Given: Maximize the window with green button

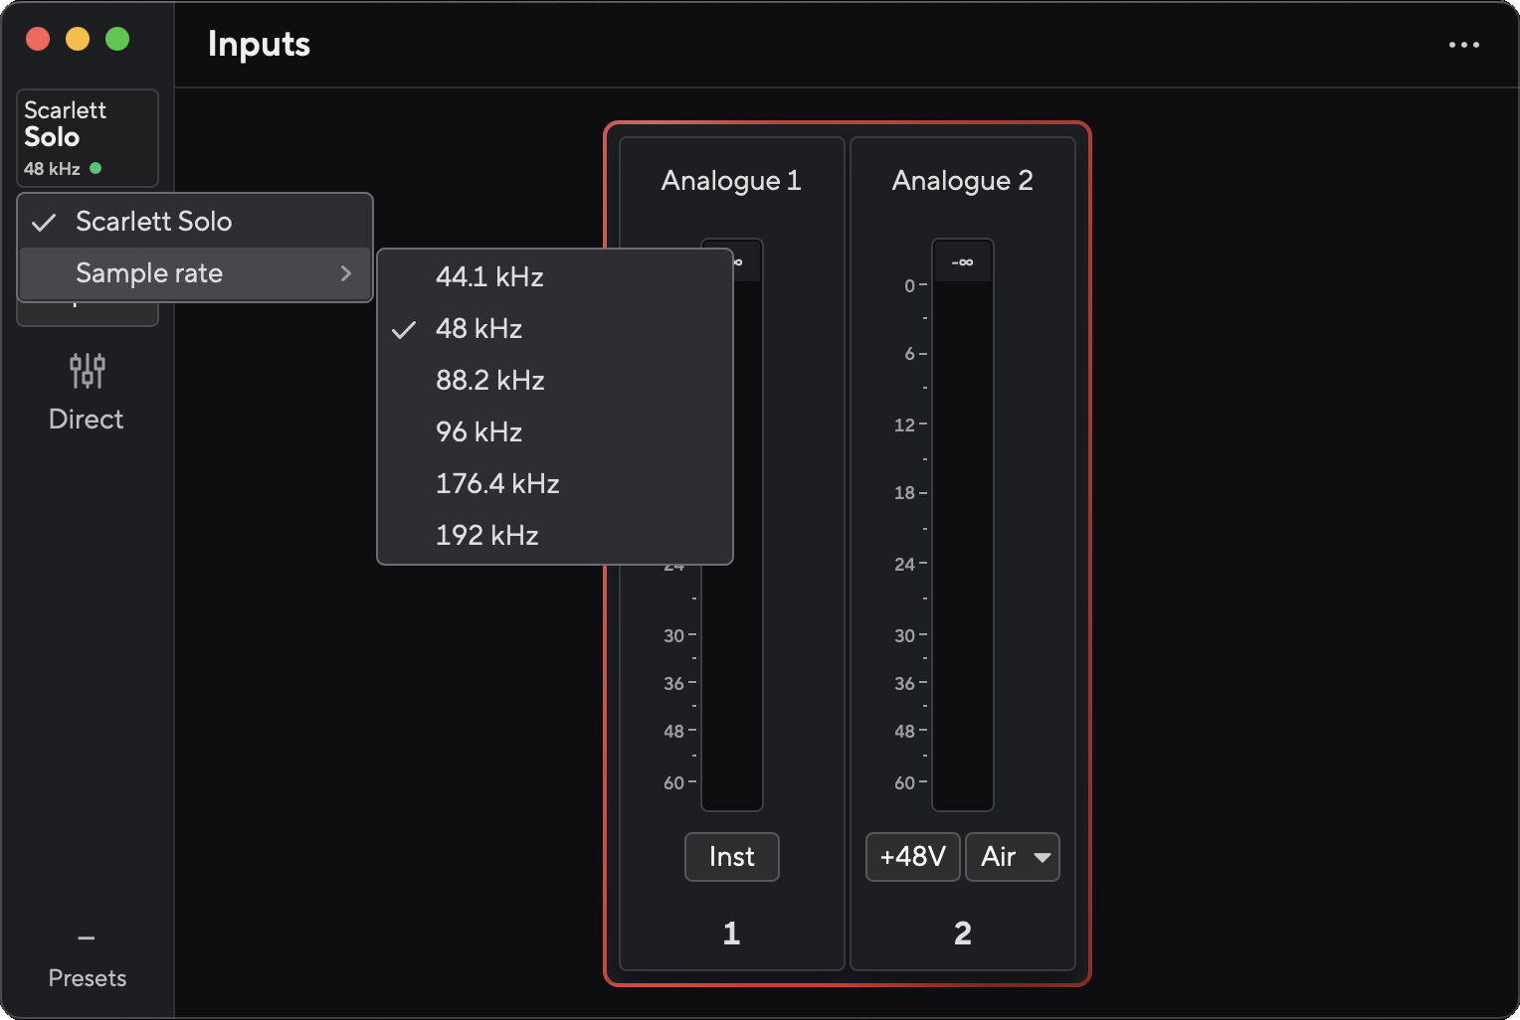Looking at the screenshot, I should (x=117, y=39).
